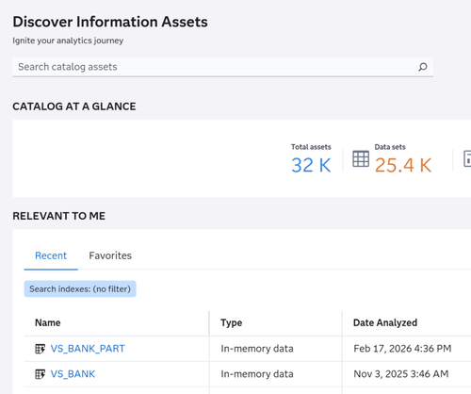Click the Data sets grid icon
Viewport: 471px width, 394px height.
coord(361,159)
